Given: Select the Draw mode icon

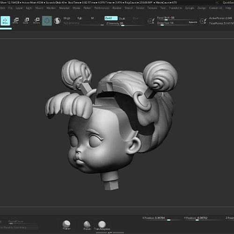Looking at the screenshot, I should coord(5,21).
